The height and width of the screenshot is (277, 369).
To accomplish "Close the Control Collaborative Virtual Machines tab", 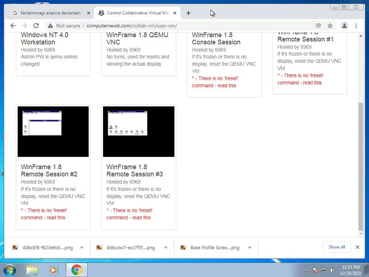I will click(x=175, y=13).
